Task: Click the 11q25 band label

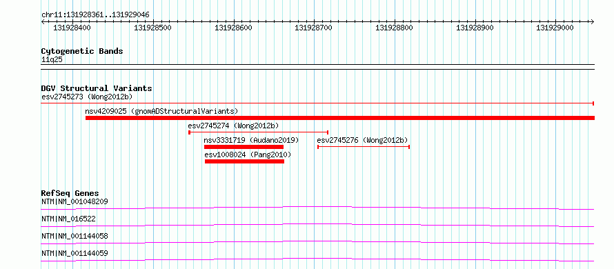Action: 52,60
